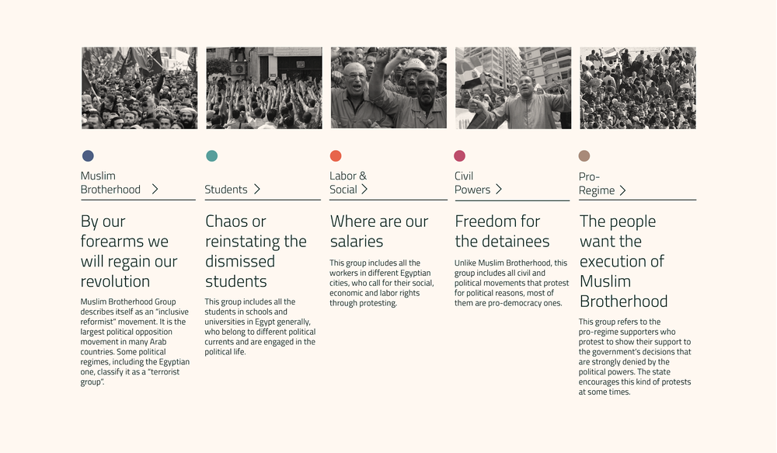The image size is (777, 453).
Task: Click the orange Labor & Social dot
Action: (336, 155)
